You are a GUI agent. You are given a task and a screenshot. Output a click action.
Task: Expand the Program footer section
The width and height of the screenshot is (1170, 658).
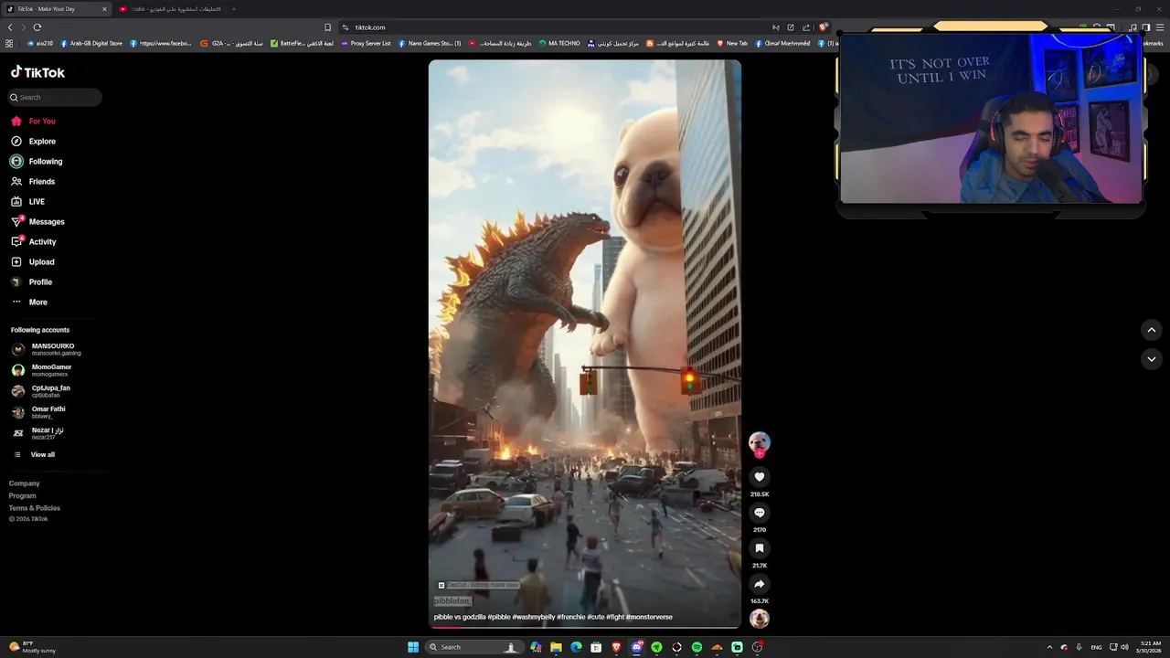(23, 495)
